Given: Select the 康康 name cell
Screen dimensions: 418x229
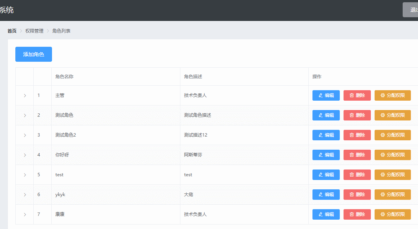Looking at the screenshot, I should coord(116,214).
